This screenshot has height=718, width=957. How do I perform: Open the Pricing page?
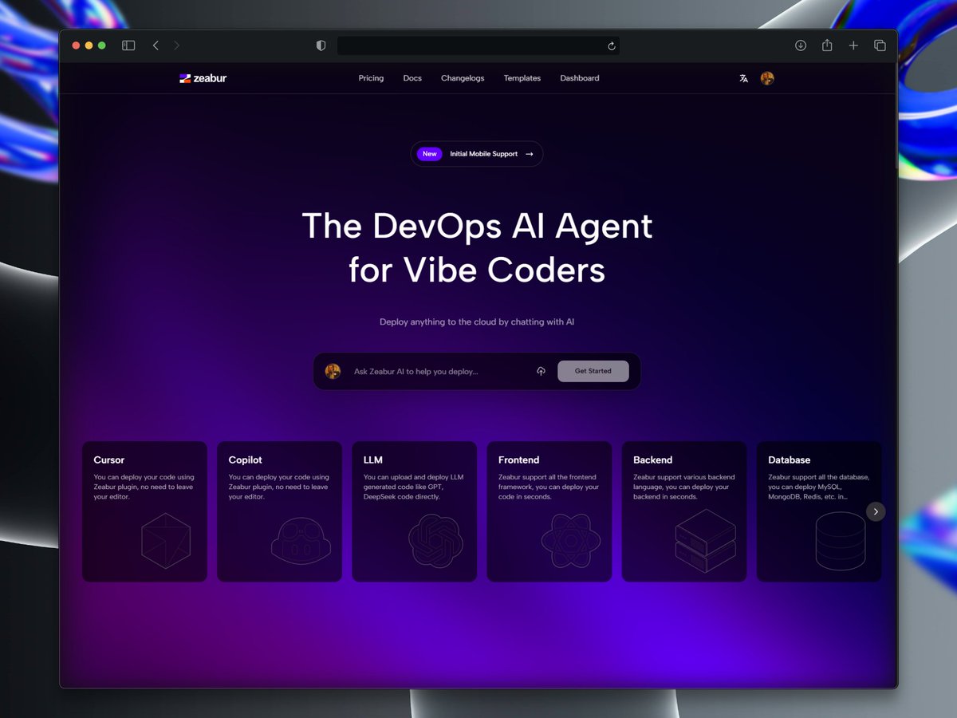[371, 78]
